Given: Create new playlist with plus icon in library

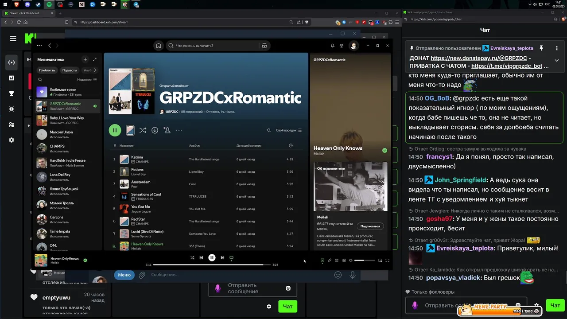Looking at the screenshot, I should 85,59.
